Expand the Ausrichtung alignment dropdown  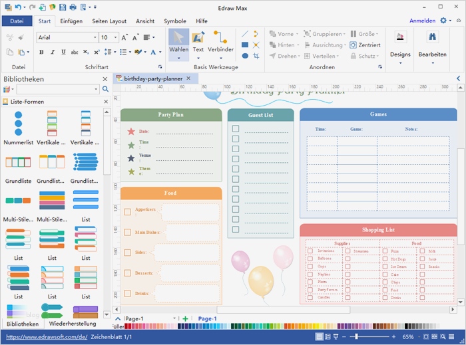pos(345,45)
